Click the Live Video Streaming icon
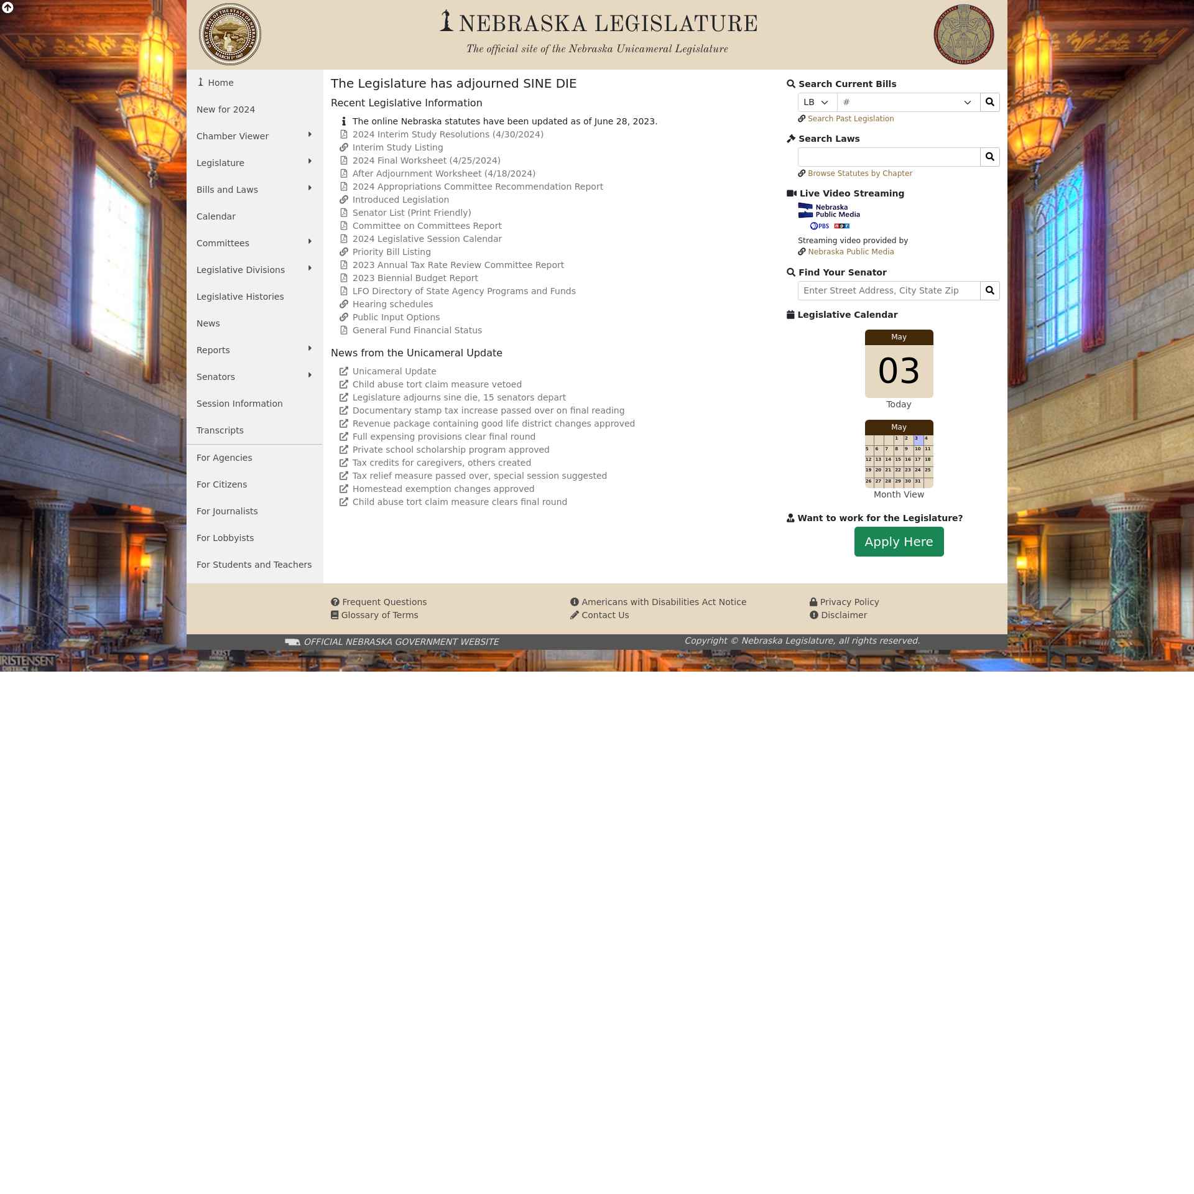Image resolution: width=1194 pixels, height=1194 pixels. click(790, 193)
